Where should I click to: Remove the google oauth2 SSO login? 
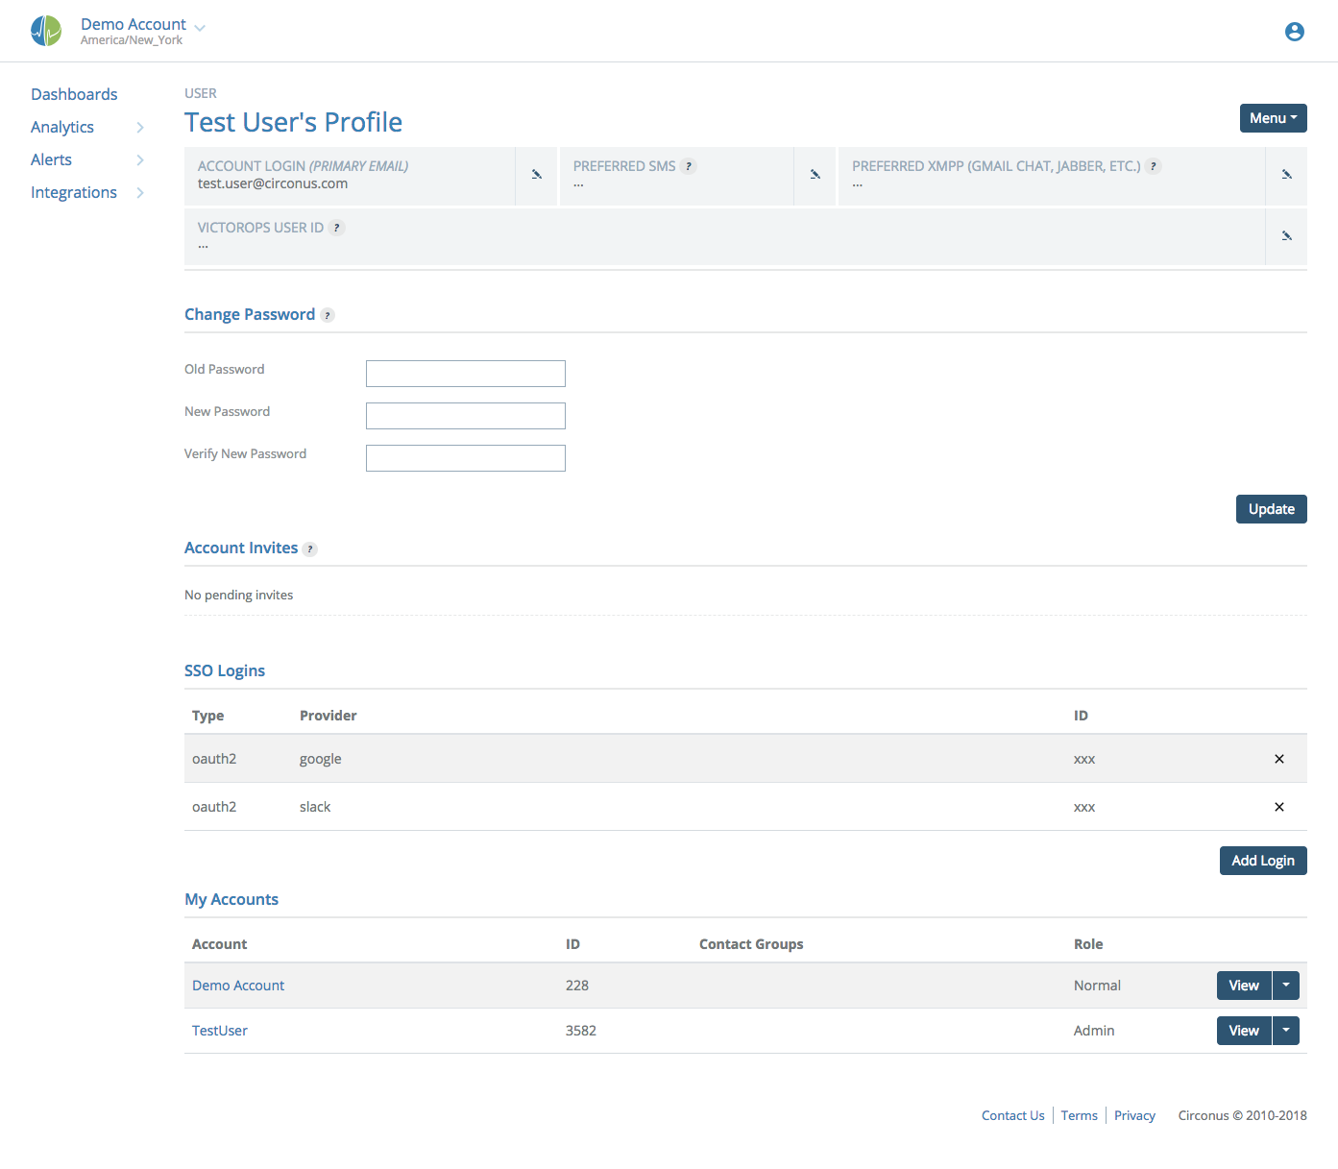click(1278, 758)
